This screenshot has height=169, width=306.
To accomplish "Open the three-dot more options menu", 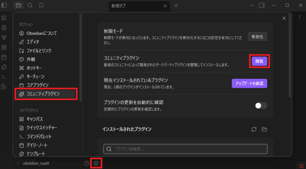I will [x=299, y=17].
